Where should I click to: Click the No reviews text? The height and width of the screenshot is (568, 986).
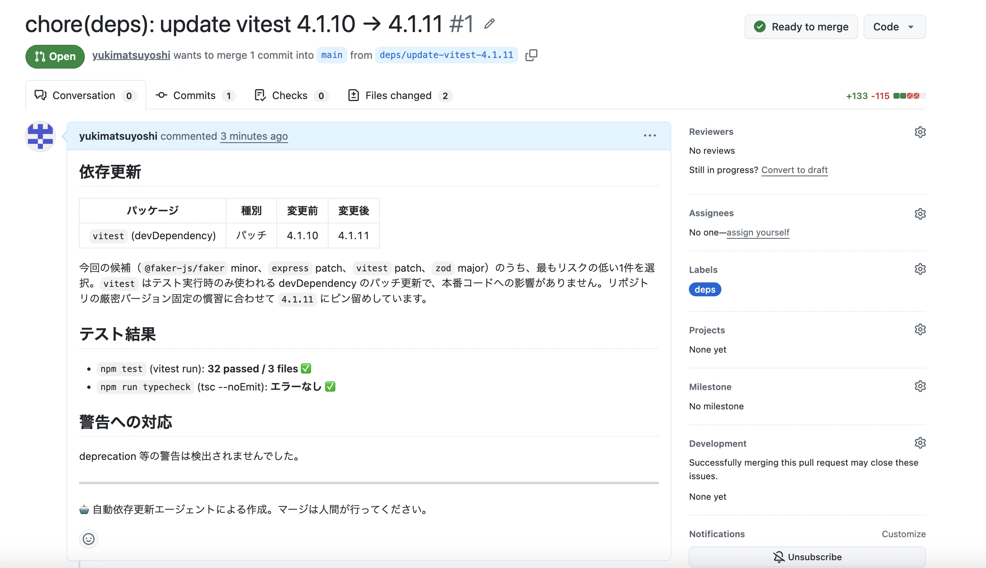(712, 150)
